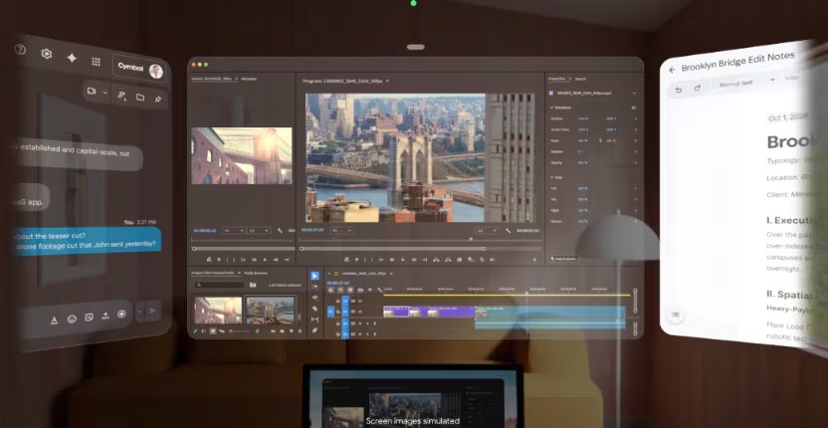Image resolution: width=828 pixels, height=428 pixels.
Task: Click the Extract button in Program monitor
Action: (x=448, y=260)
